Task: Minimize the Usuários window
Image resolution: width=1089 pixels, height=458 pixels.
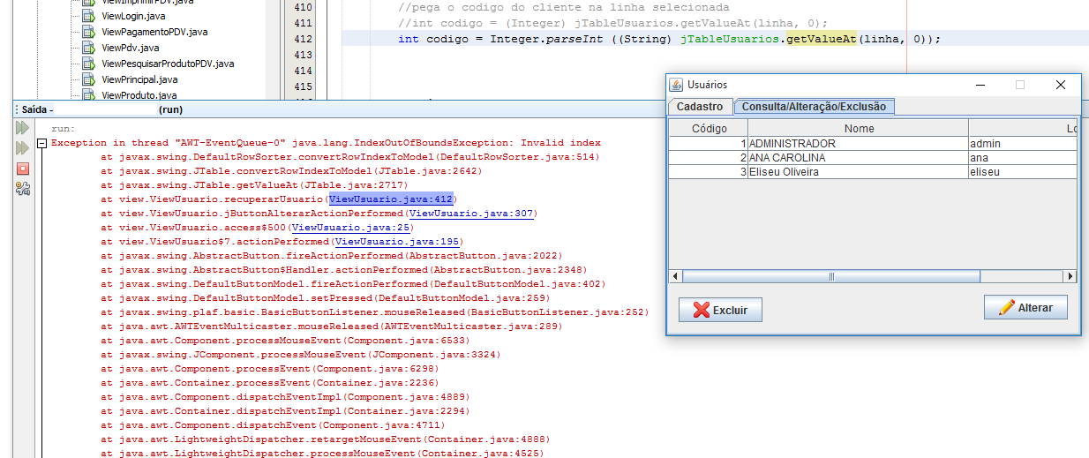Action: (x=979, y=85)
